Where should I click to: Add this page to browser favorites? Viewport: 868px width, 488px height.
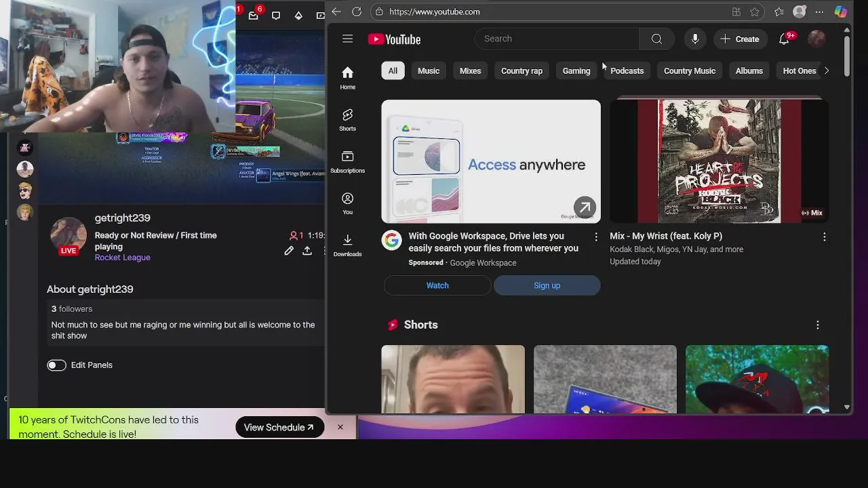coord(755,12)
